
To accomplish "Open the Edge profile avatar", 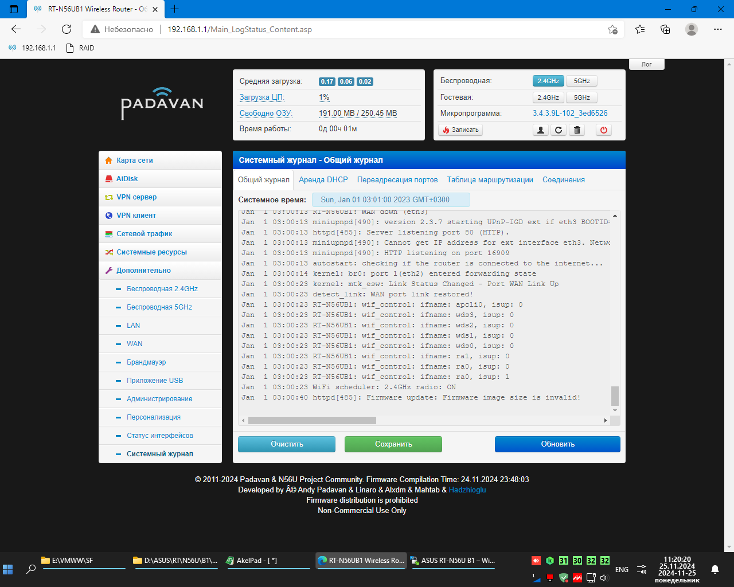I will (692, 29).
